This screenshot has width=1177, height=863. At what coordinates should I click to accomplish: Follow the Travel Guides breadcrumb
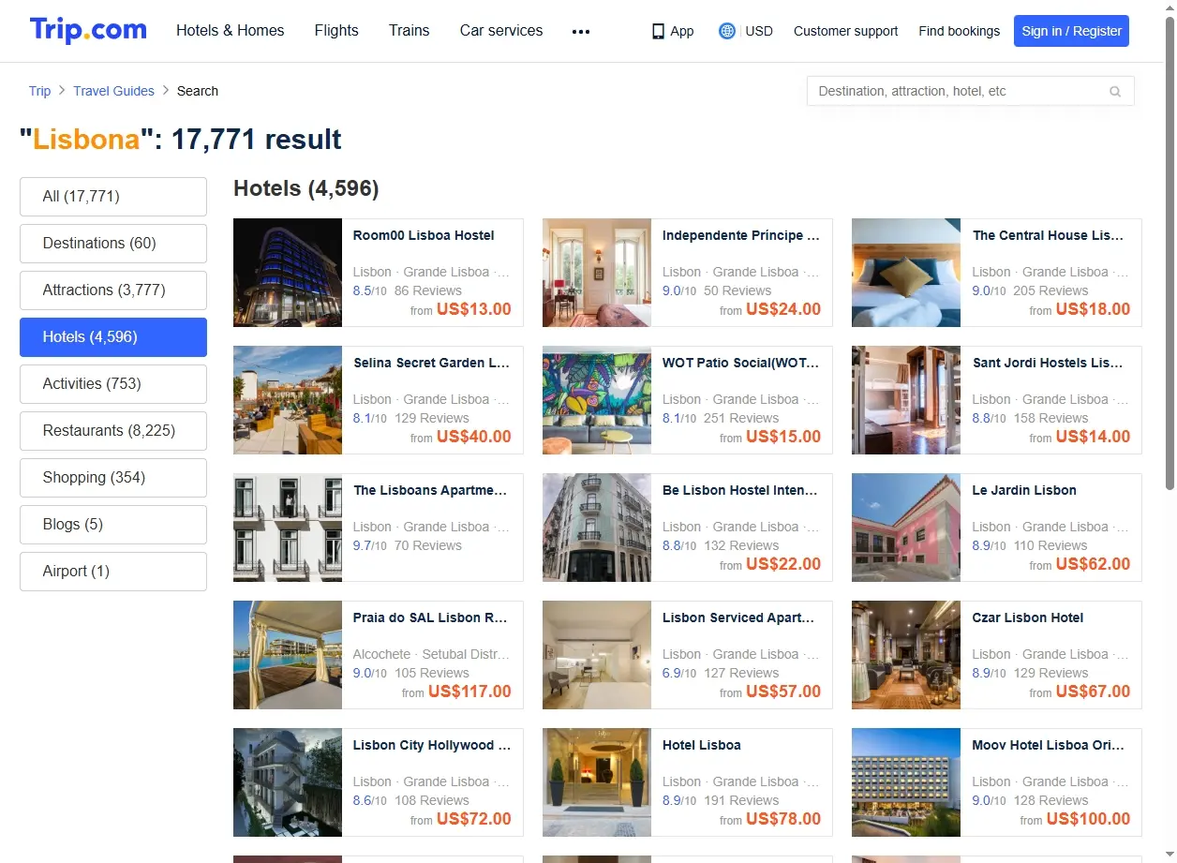click(114, 91)
